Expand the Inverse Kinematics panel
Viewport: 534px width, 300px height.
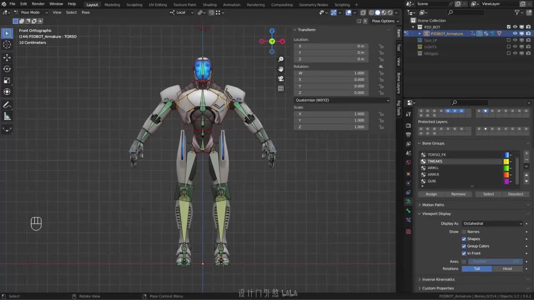(x=438, y=280)
